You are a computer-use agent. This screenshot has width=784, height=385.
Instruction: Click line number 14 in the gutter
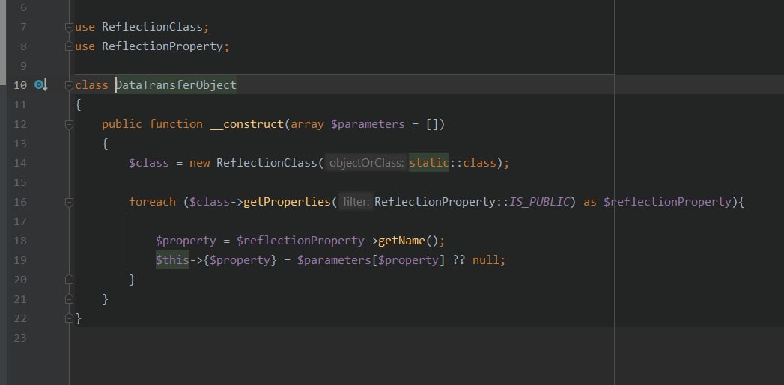tap(20, 163)
